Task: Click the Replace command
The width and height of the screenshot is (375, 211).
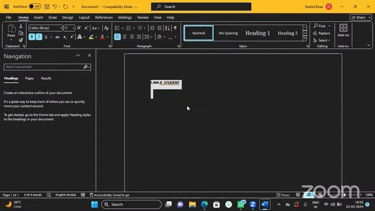Action: click(322, 33)
